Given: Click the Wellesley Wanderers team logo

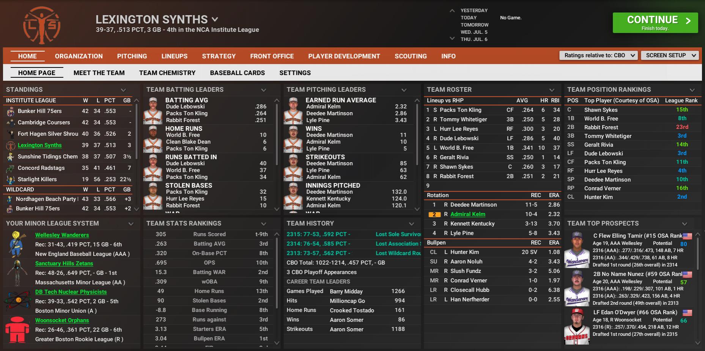Looking at the screenshot, I should coord(17,244).
